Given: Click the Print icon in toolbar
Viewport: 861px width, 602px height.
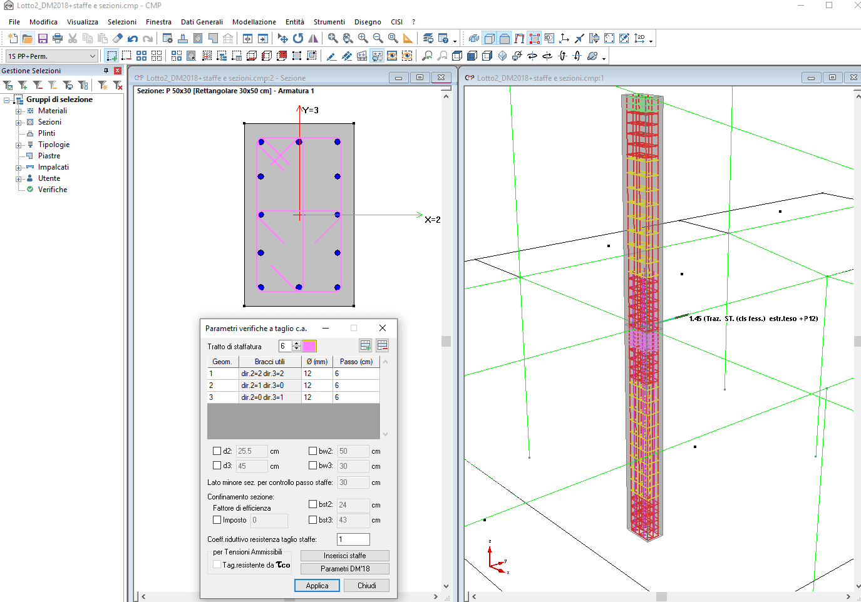Looking at the screenshot, I should [x=58, y=39].
